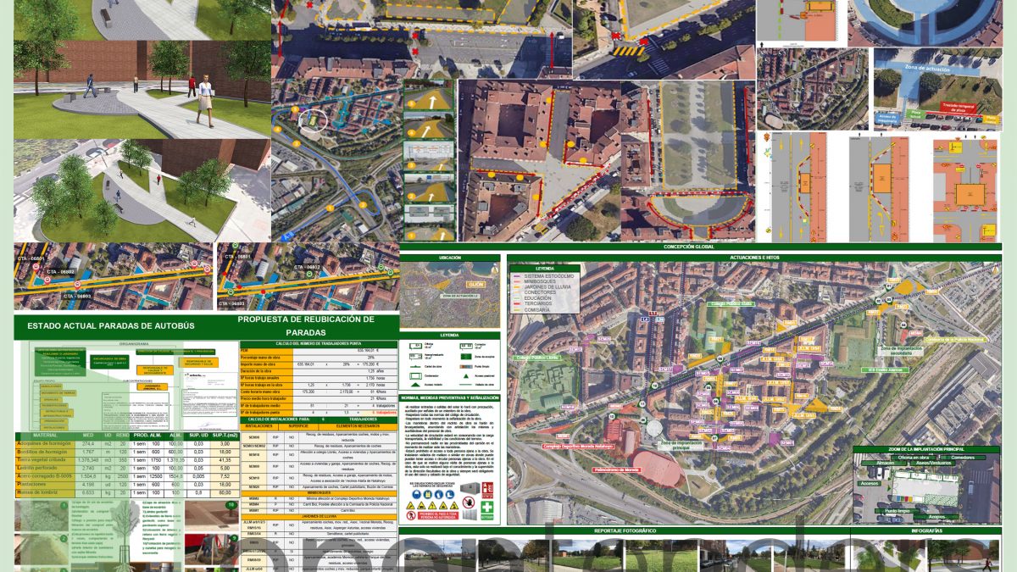The height and width of the screenshot is (572, 1017).
Task: Select the 'PROPUESTA DE REUBICACIÓN DE PARADAS' heading
Action: (305, 325)
